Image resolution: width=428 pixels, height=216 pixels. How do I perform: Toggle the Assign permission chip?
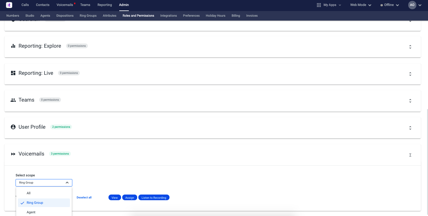click(x=130, y=198)
